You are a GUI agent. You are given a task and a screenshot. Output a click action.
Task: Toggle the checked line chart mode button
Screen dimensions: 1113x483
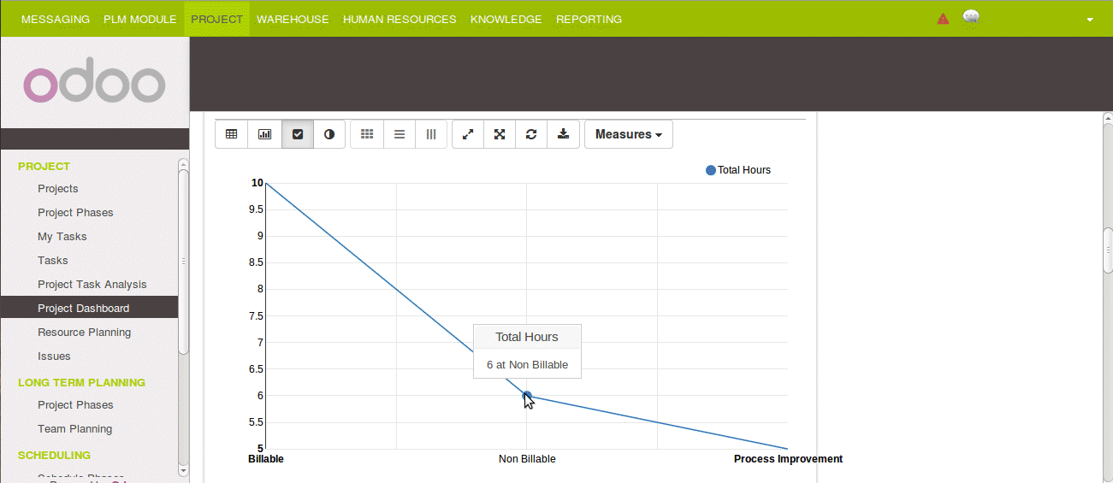pos(298,134)
